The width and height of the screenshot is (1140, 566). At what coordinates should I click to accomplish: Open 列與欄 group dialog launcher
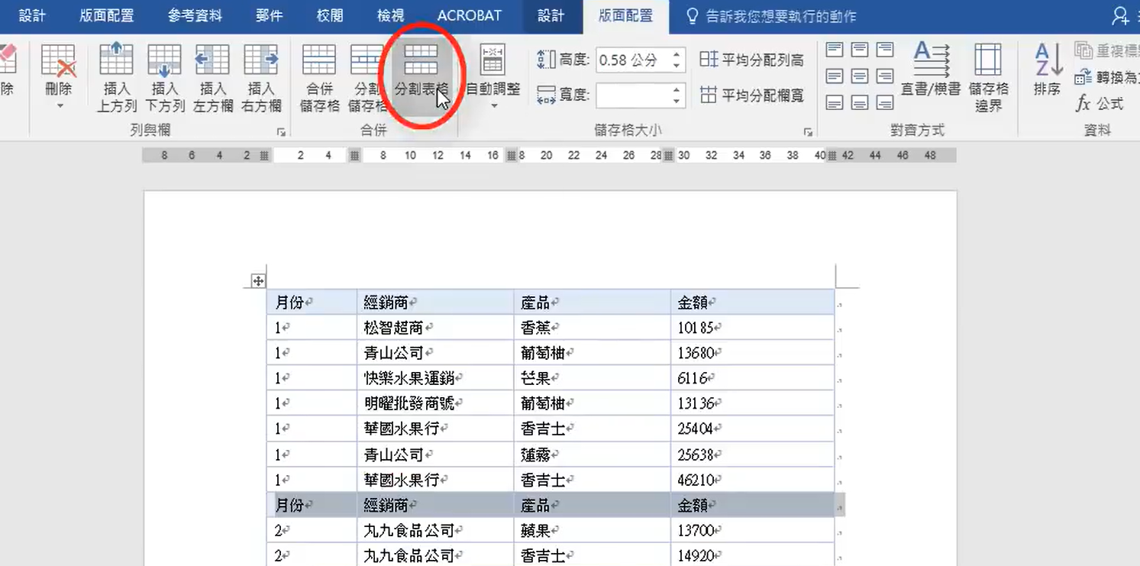[281, 132]
